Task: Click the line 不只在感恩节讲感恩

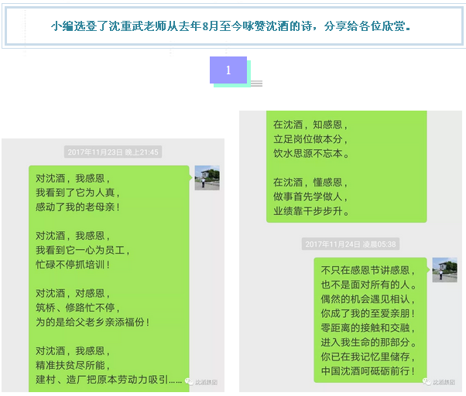Action: click(x=368, y=271)
